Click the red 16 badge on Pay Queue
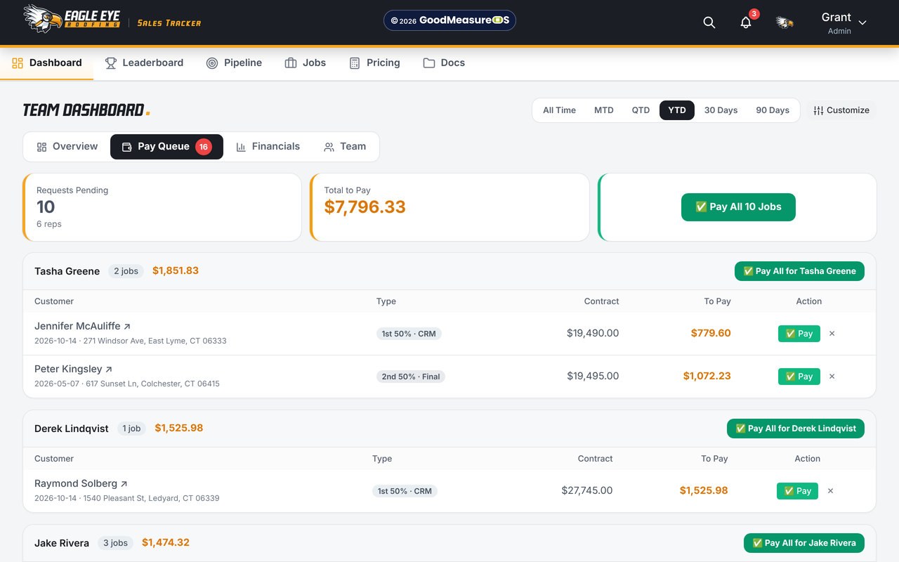This screenshot has height=562, width=899. coord(204,147)
